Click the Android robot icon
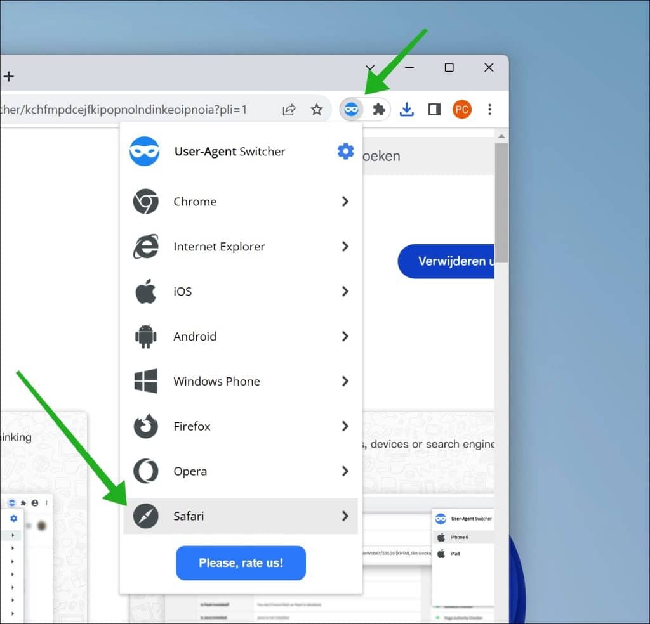 pyautogui.click(x=145, y=336)
